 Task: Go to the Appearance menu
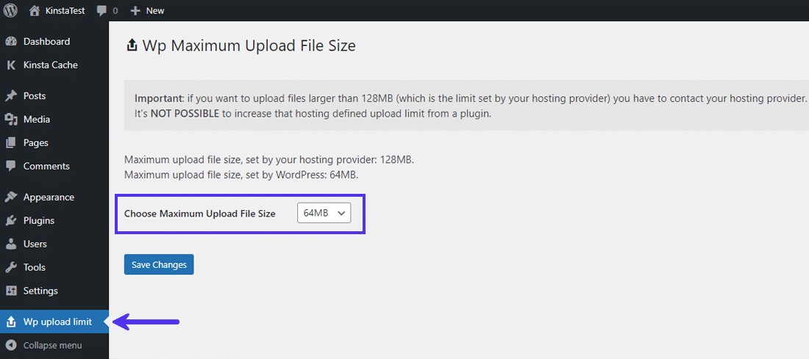coord(49,197)
